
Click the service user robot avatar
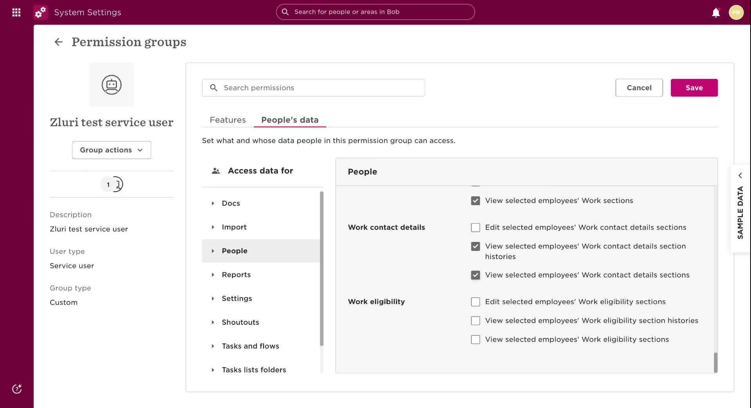click(111, 85)
